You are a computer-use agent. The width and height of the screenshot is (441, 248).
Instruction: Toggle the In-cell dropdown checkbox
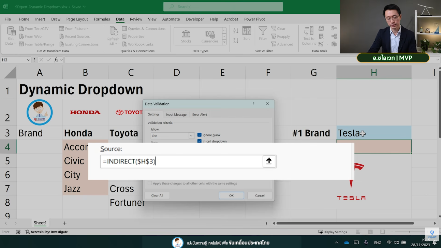(200, 141)
